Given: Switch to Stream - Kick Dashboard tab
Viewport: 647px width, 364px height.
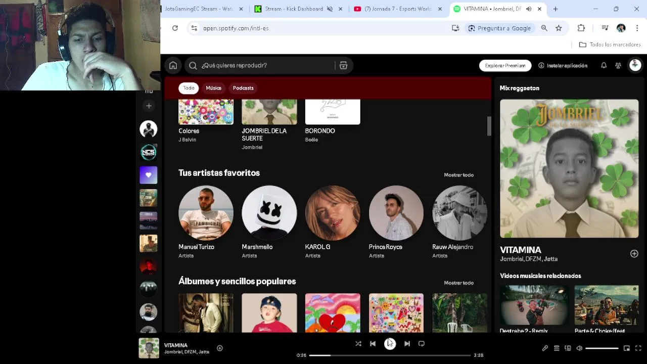Looking at the screenshot, I should (x=294, y=9).
